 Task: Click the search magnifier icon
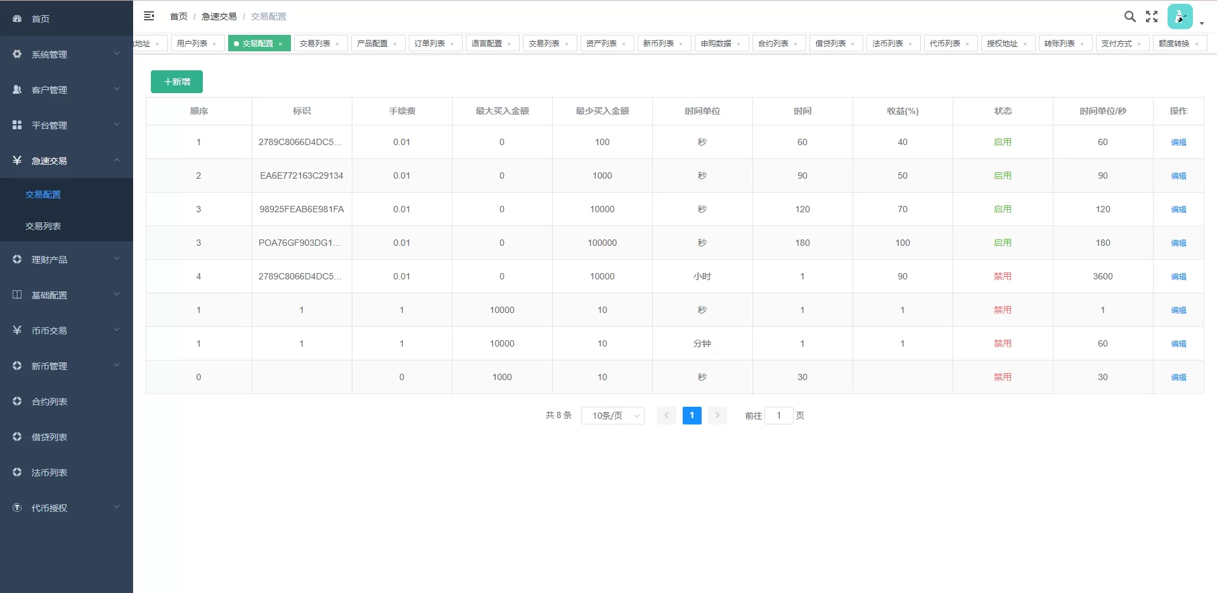click(x=1130, y=16)
